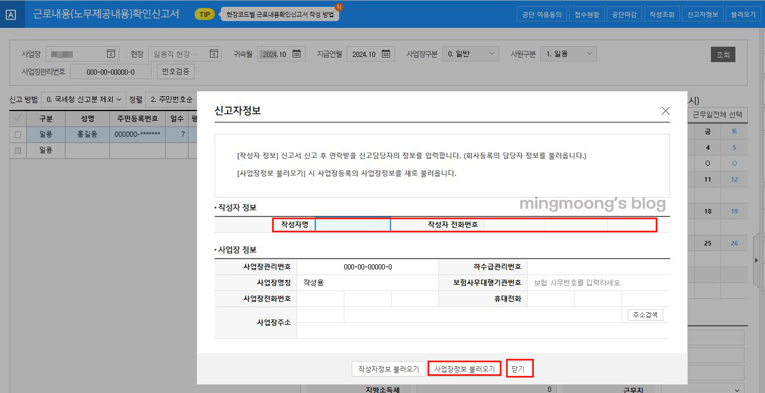The image size is (765, 393).
Task: Select 접수현황 in the top navigation
Action: point(586,14)
